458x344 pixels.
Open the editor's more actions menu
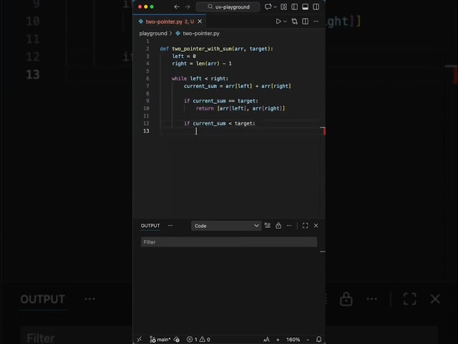point(316,21)
